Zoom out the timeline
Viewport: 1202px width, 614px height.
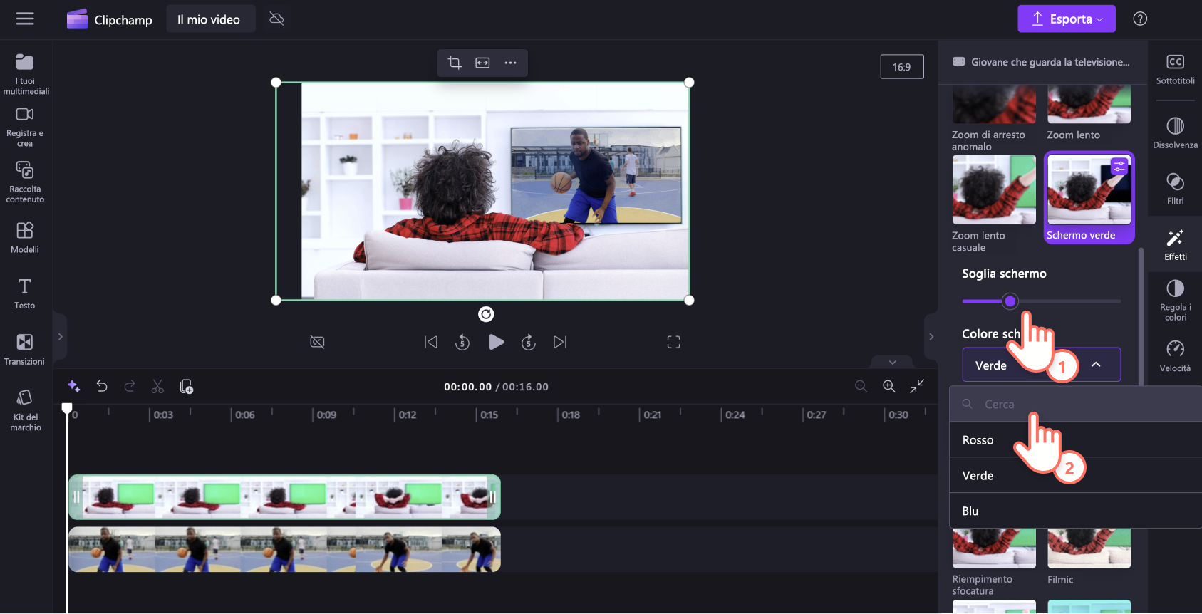point(861,386)
